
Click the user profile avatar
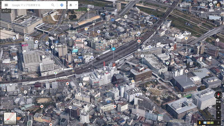[219, 4]
